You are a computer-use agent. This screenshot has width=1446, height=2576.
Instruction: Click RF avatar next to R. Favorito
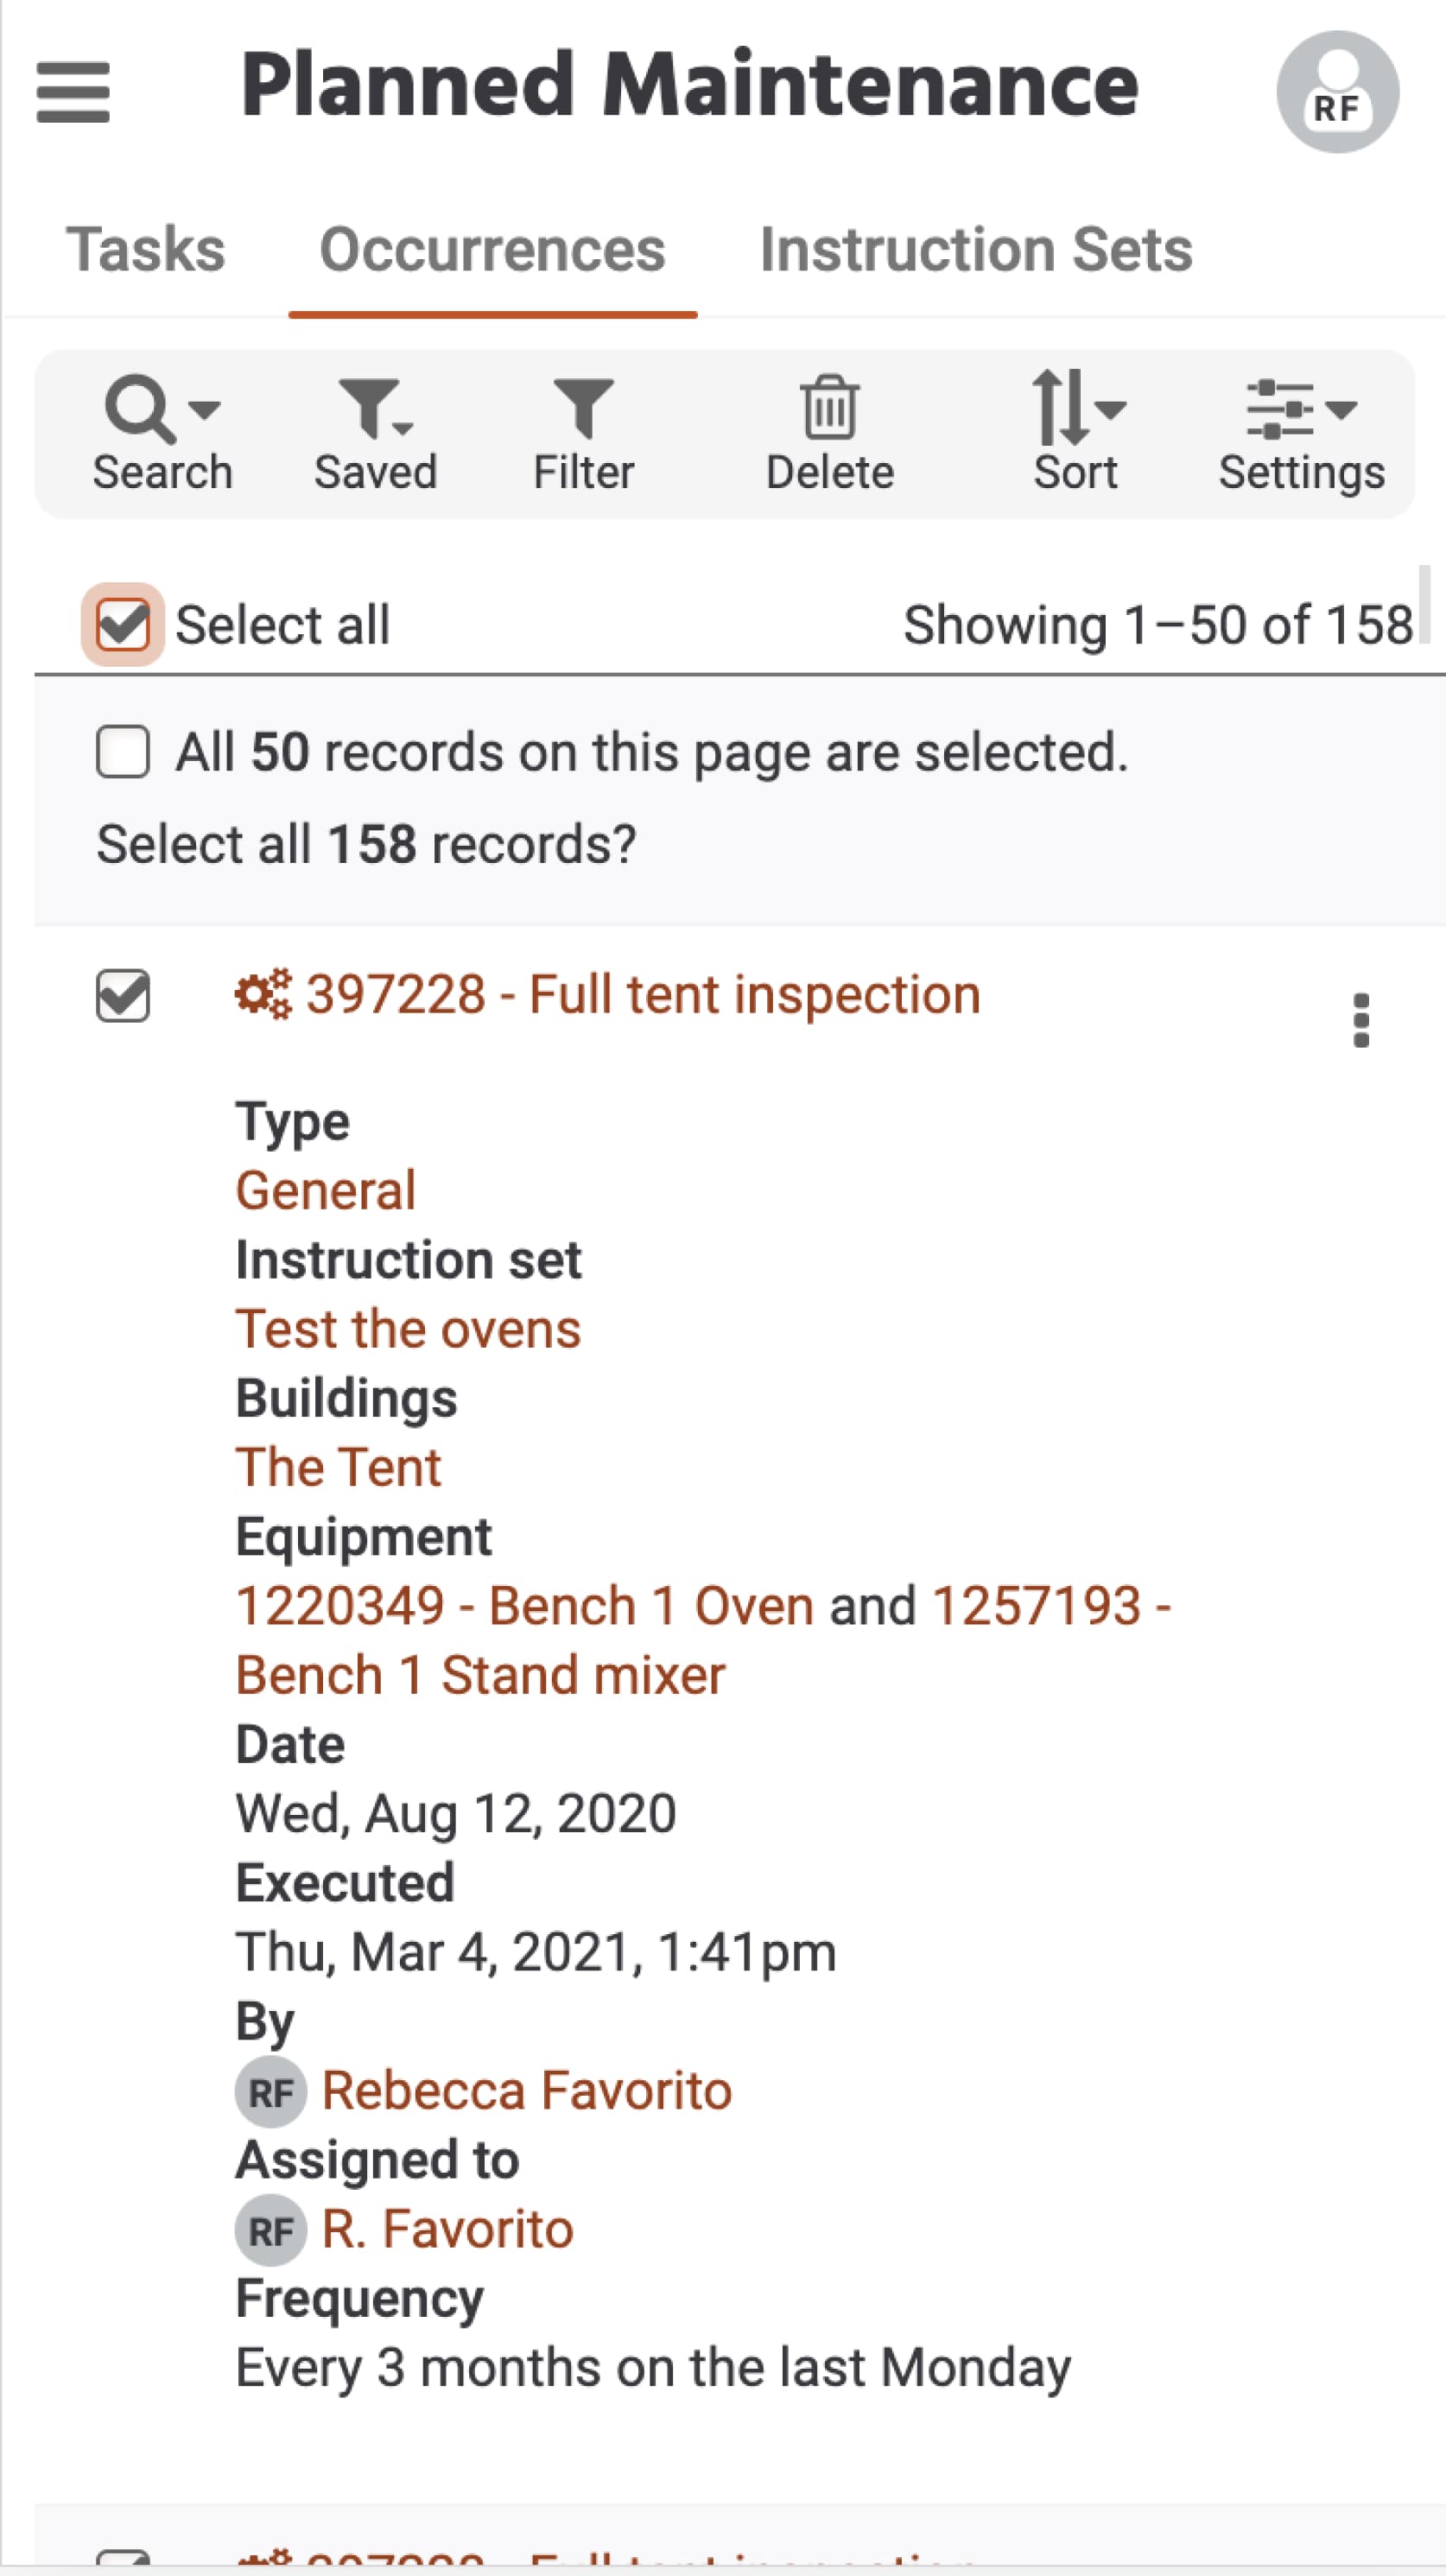270,2230
